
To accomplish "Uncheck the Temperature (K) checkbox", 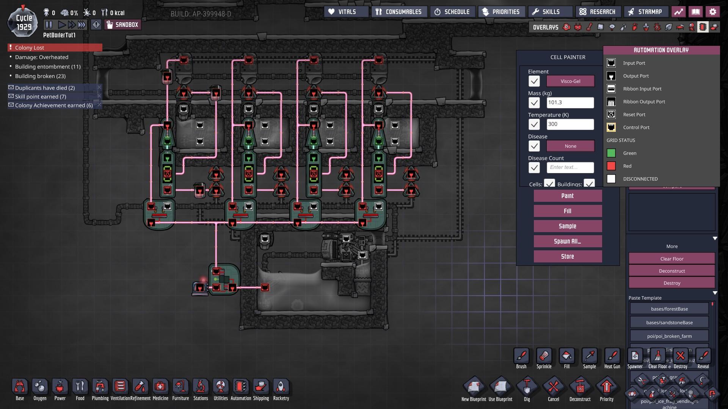I will (534, 124).
